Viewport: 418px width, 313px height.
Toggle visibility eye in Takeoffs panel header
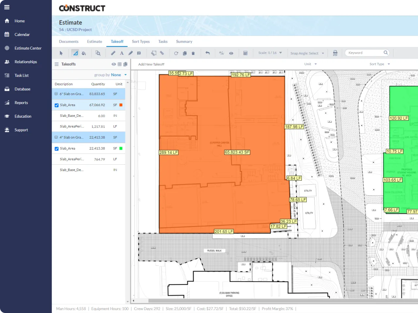[114, 64]
